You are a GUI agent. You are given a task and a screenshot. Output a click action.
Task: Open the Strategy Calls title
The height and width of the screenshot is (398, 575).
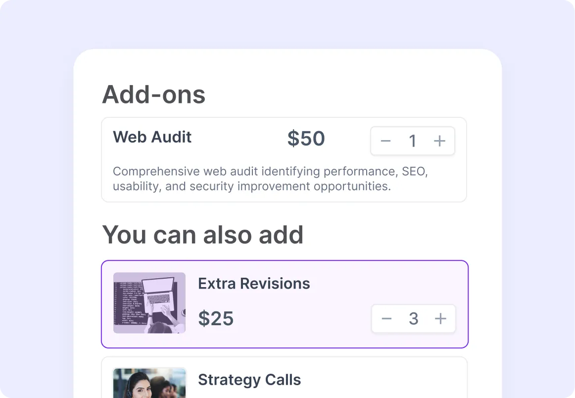click(249, 380)
